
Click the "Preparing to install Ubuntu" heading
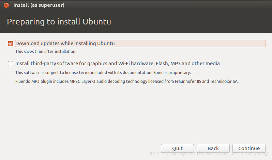pos(59,22)
